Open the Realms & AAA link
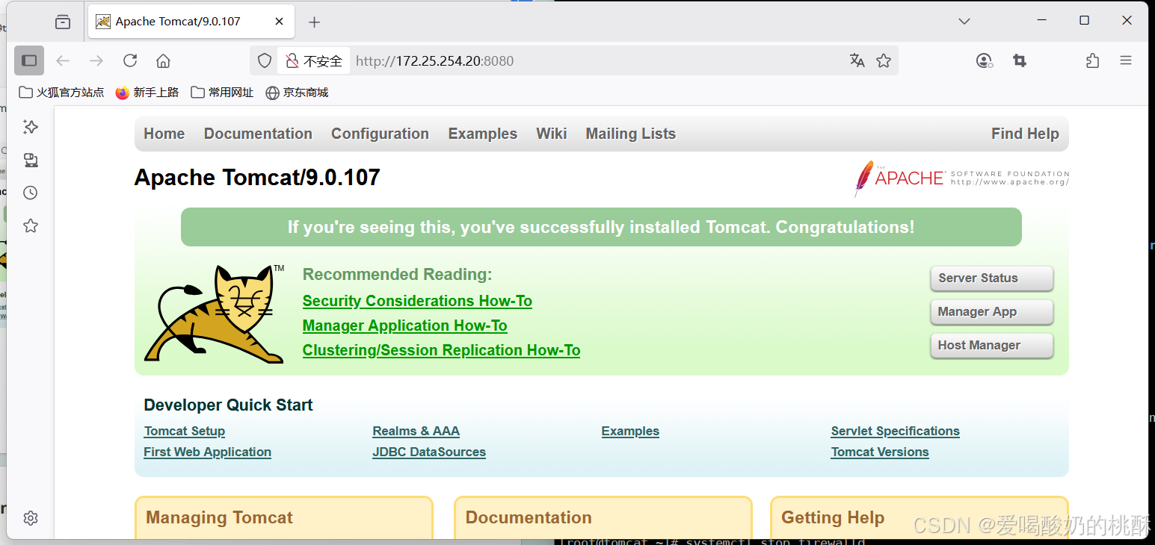1155x545 pixels. [x=416, y=431]
